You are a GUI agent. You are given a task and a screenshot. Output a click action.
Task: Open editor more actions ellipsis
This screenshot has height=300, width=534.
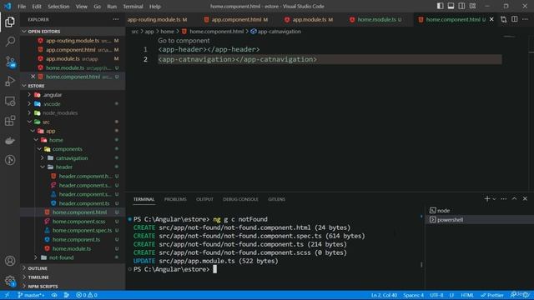pos(525,20)
